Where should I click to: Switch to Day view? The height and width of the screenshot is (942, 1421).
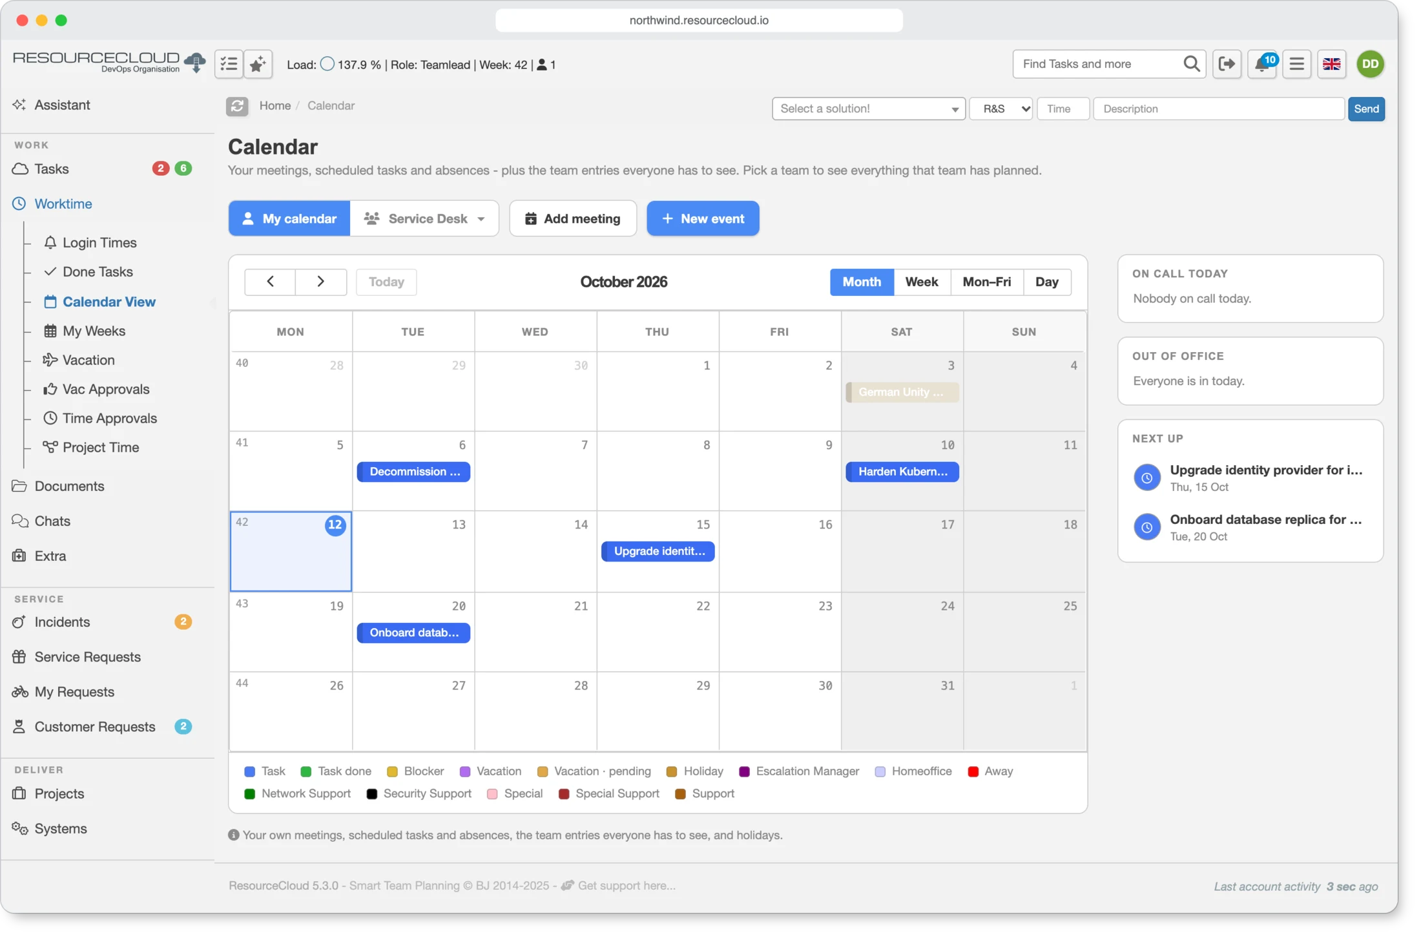tap(1046, 282)
